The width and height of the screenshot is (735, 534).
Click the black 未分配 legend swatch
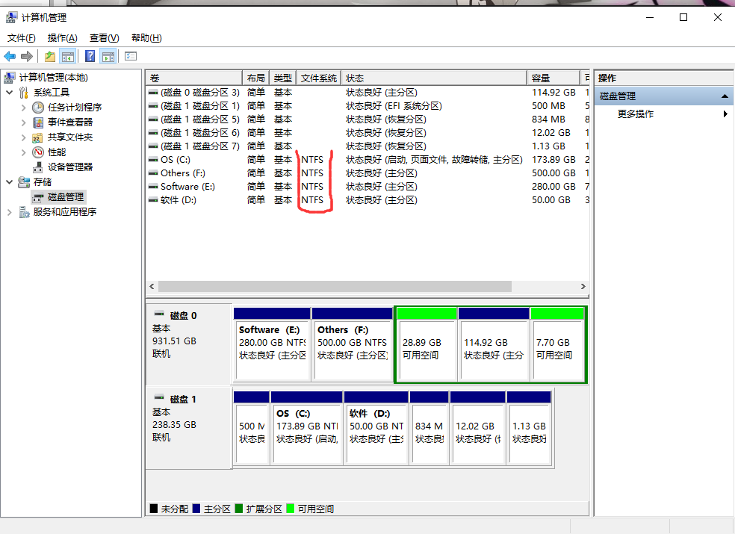tap(154, 508)
